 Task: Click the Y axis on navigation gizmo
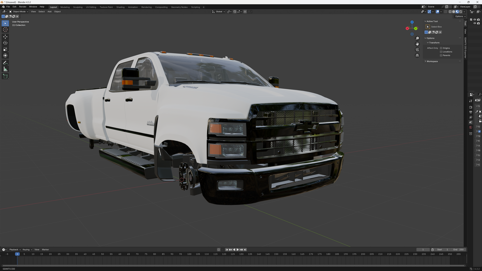coord(416,28)
